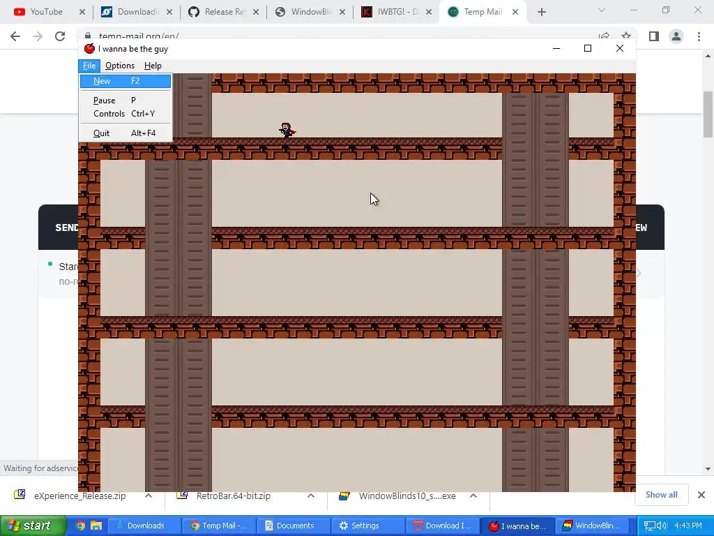Image resolution: width=714 pixels, height=536 pixels.
Task: Click scrollbar down arrow in Chrome
Action: pyautogui.click(x=708, y=468)
